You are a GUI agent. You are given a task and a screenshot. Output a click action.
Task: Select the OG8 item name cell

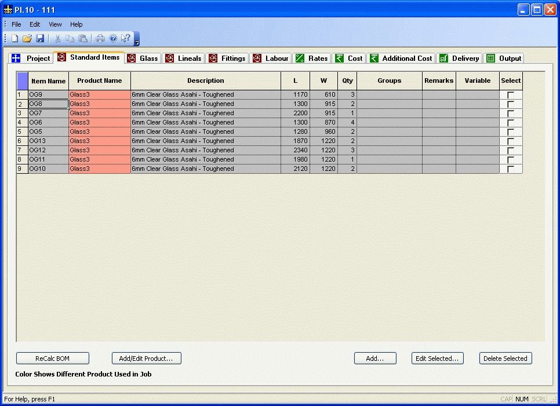point(48,104)
